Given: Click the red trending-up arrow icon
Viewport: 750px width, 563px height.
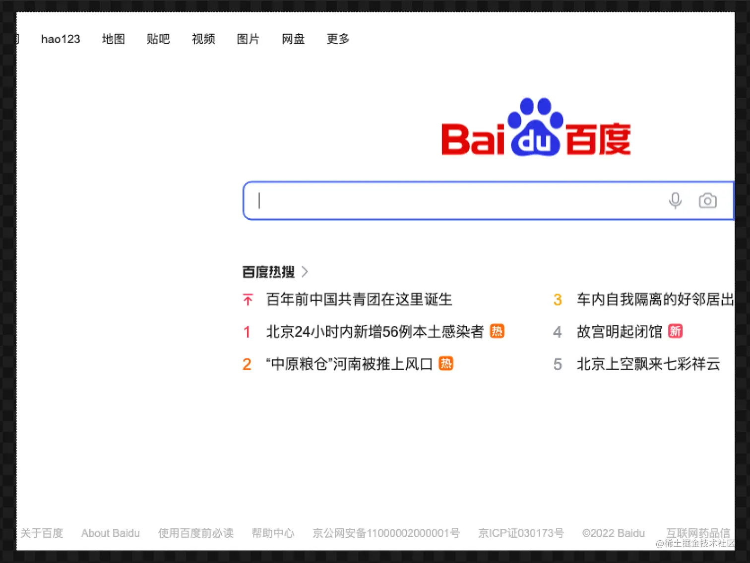Looking at the screenshot, I should point(248,299).
